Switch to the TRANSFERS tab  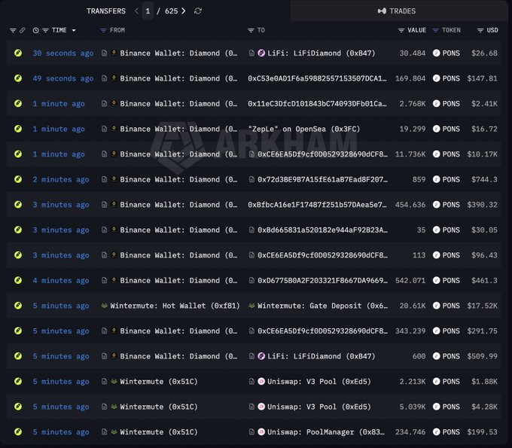coord(106,11)
